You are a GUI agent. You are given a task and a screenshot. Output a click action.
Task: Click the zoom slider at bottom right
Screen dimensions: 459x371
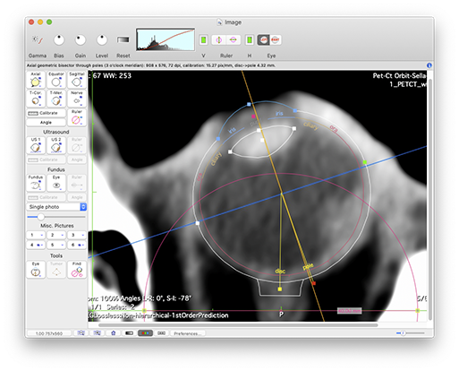pos(411,332)
